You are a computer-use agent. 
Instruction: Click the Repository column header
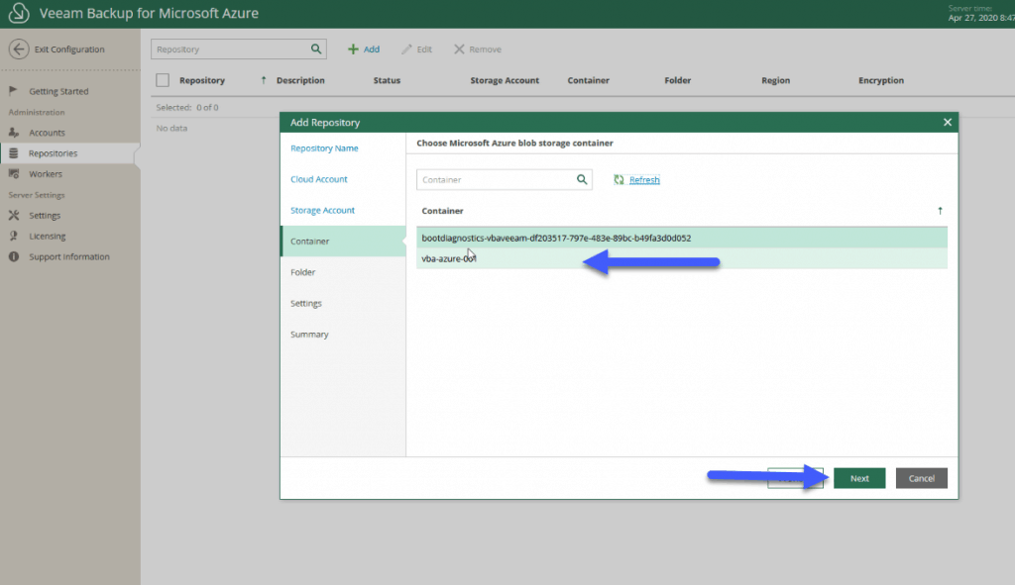[x=202, y=80]
